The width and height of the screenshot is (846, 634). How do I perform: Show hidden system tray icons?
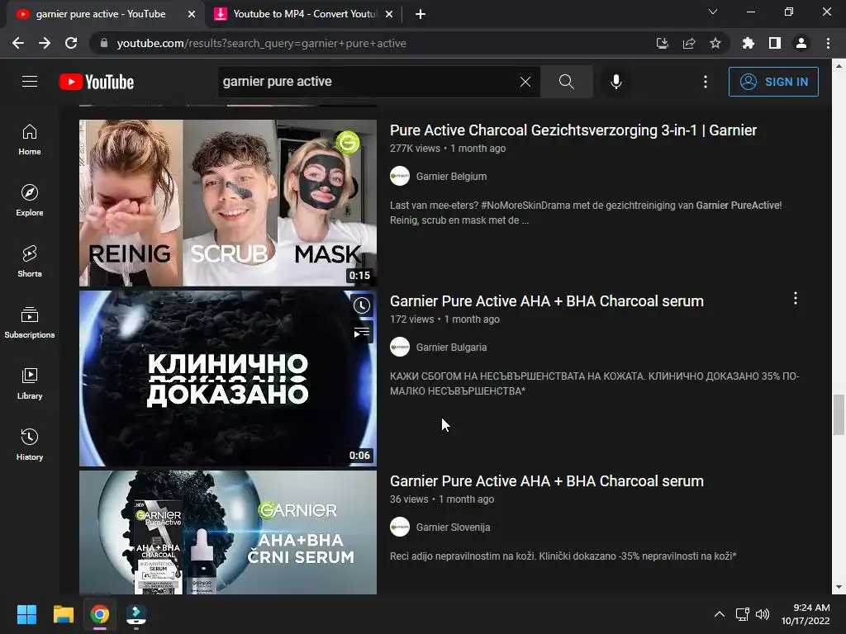(720, 614)
